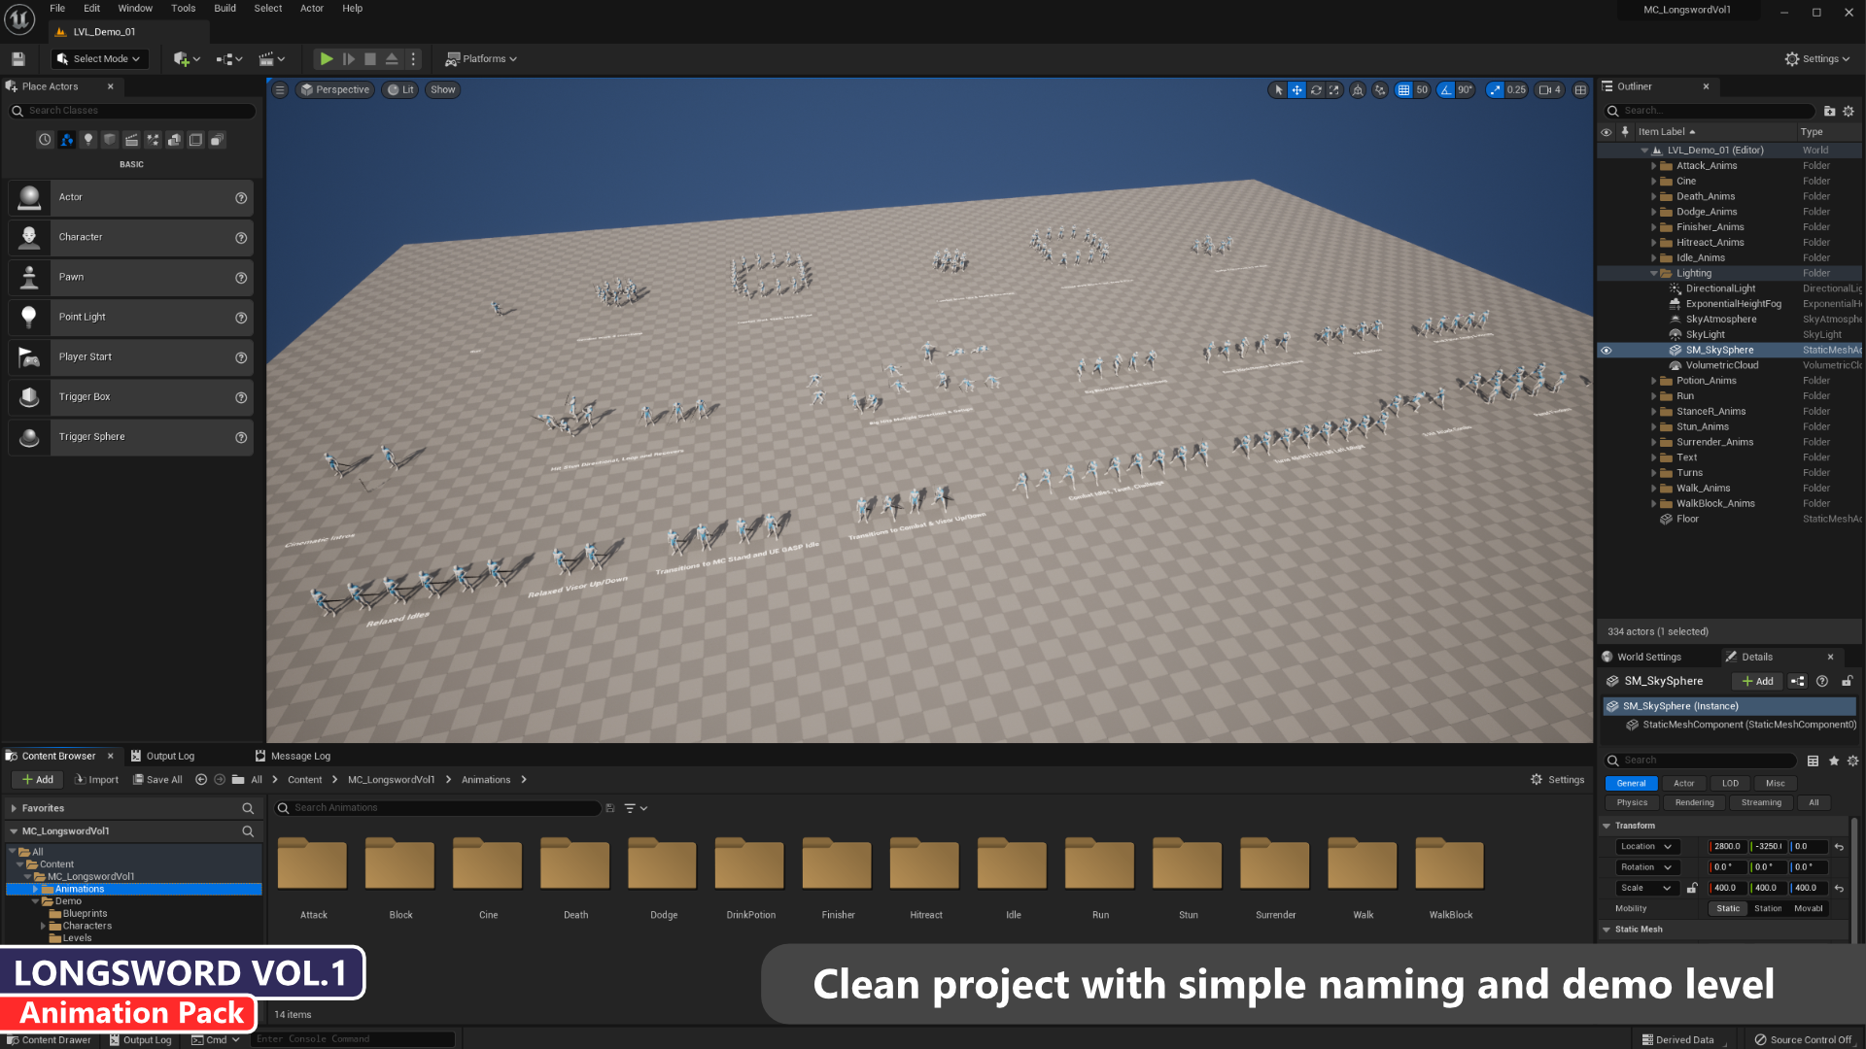Select the Lights category in Place Actors
Screen dimensions: 1866x1049
point(88,140)
